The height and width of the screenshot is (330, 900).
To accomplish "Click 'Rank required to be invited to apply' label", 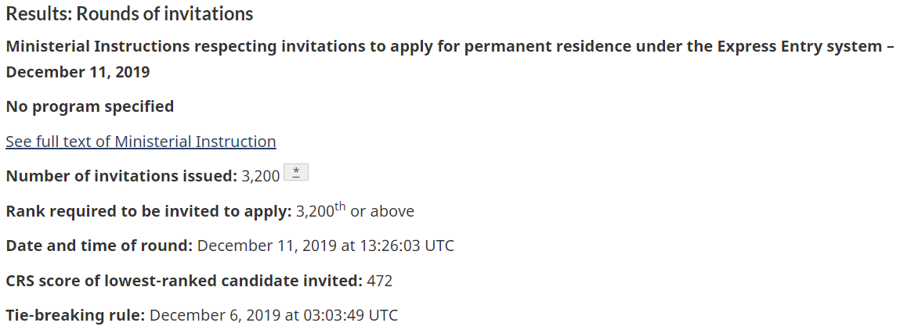I will pos(149,211).
